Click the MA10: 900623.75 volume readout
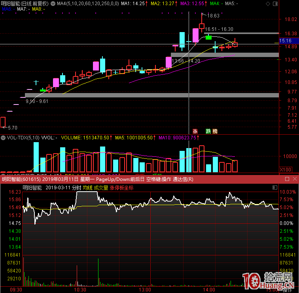 click(x=179, y=138)
